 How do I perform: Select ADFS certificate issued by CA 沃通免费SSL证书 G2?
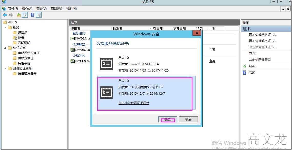[146, 93]
